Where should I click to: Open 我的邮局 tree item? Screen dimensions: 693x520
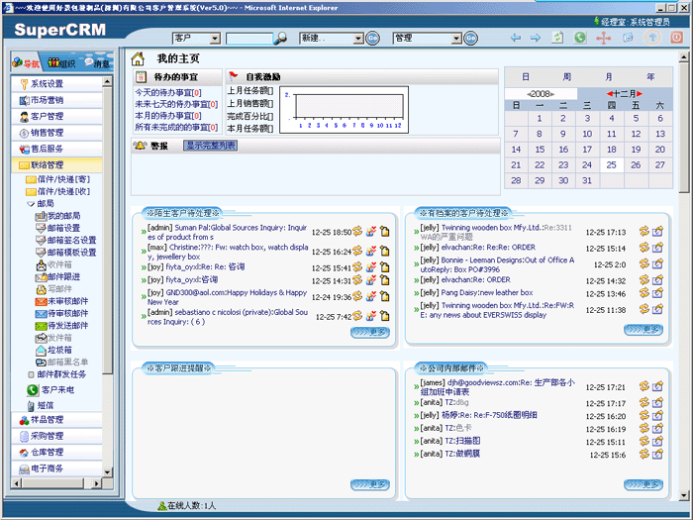click(57, 216)
